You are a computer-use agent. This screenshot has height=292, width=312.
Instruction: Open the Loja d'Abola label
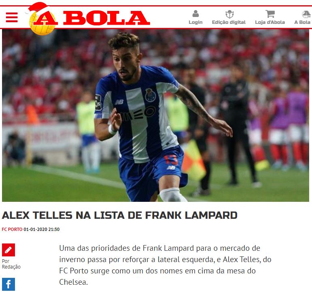270,22
